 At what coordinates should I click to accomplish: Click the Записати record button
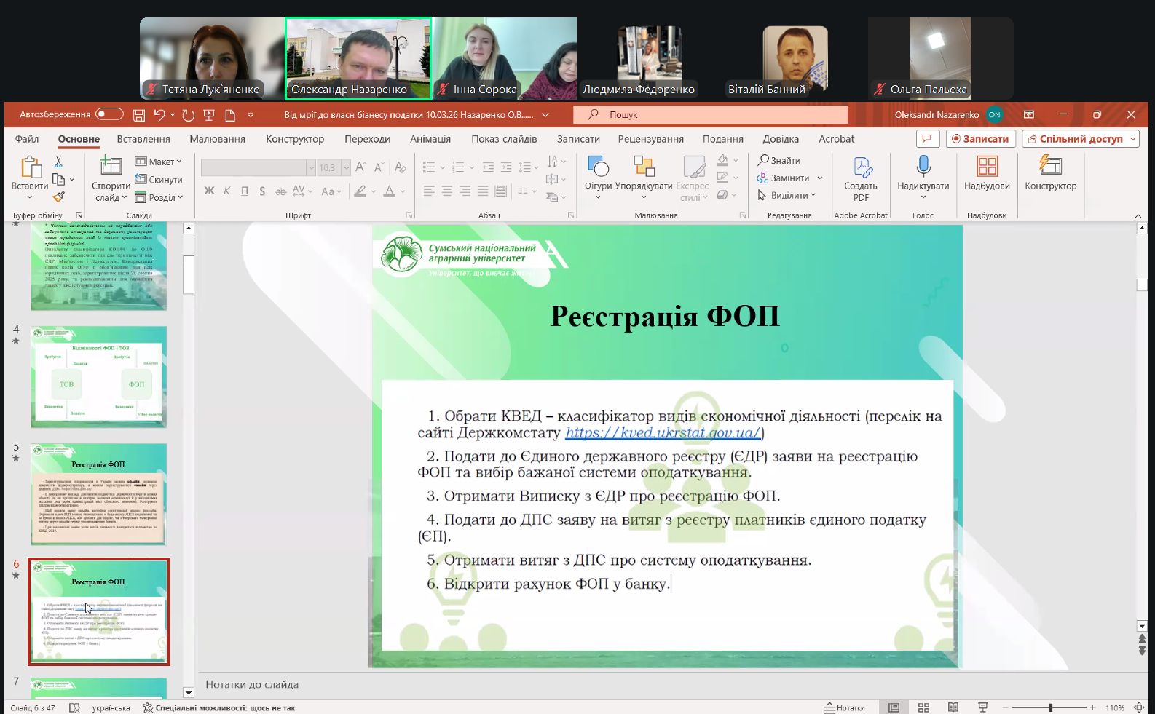(x=980, y=139)
